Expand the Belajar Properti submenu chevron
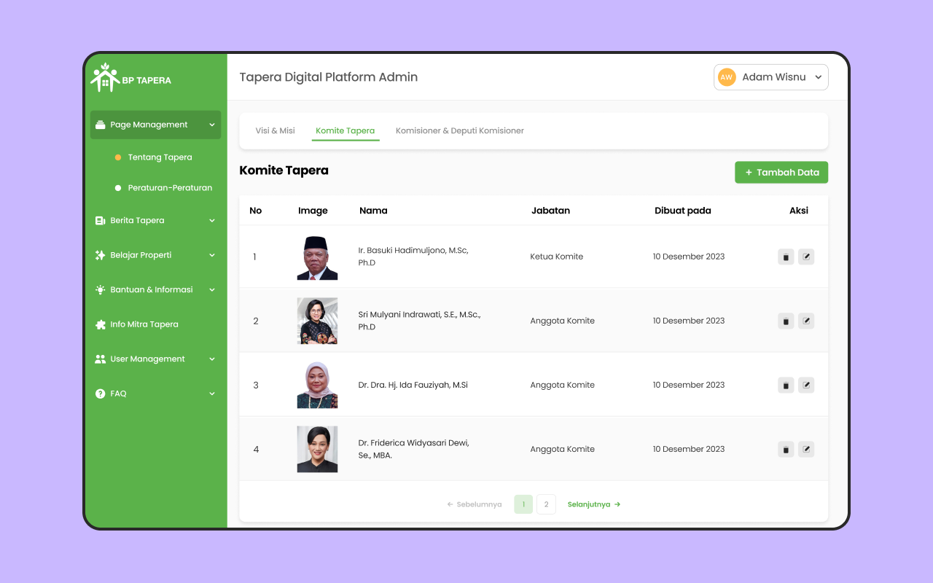The width and height of the screenshot is (933, 583). click(212, 255)
